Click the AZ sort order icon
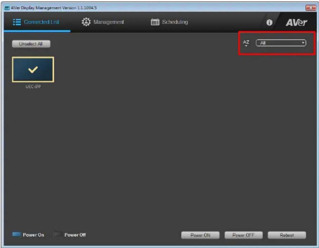The image size is (319, 248). (x=246, y=43)
